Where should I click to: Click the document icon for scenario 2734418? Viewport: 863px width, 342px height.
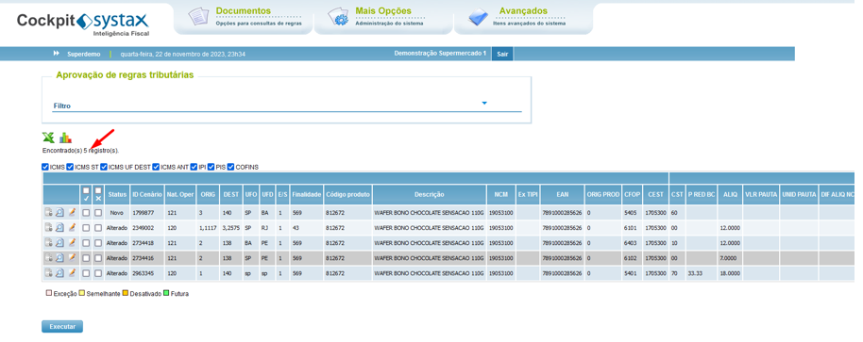(x=48, y=243)
